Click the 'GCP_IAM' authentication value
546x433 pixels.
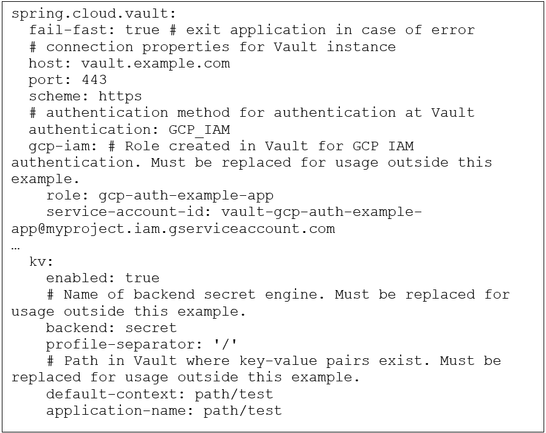tap(199, 130)
